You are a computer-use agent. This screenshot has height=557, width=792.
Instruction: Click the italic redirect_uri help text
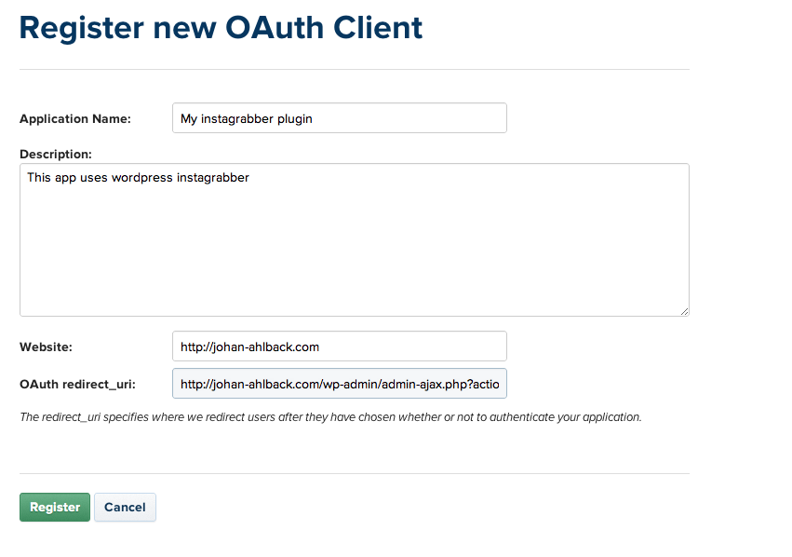point(330,417)
